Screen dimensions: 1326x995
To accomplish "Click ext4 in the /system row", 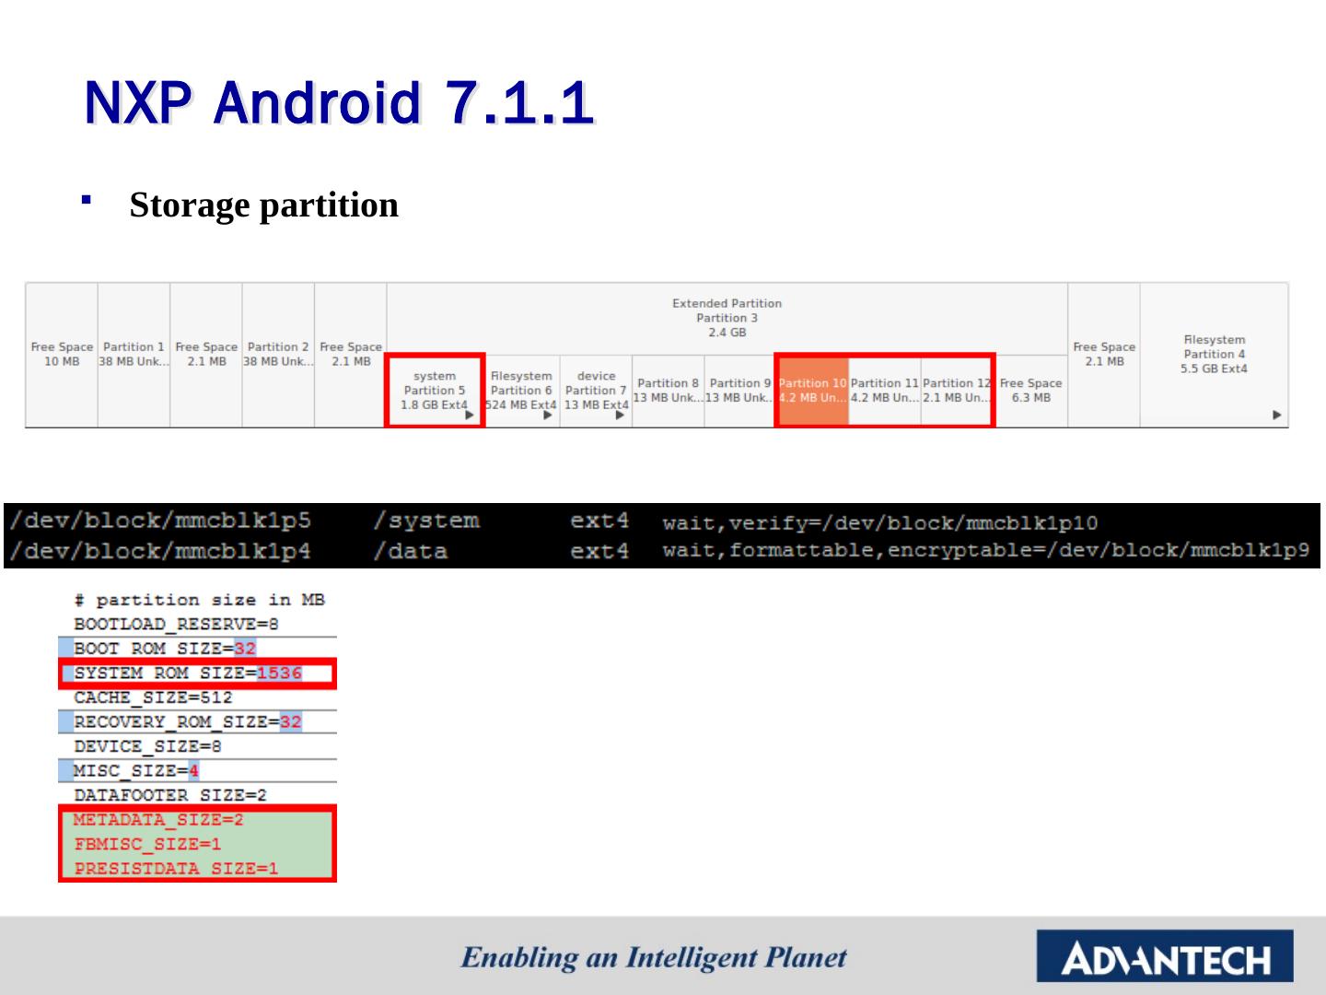I will pyautogui.click(x=599, y=521).
